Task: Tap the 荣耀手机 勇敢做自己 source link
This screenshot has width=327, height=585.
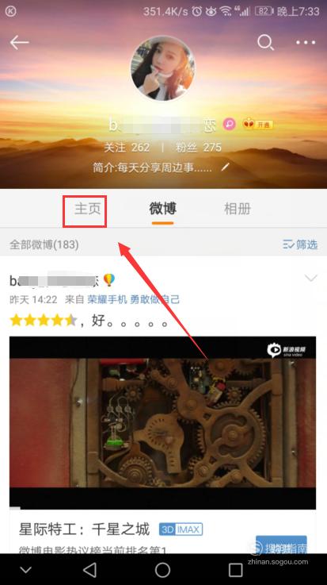Action: (x=134, y=299)
